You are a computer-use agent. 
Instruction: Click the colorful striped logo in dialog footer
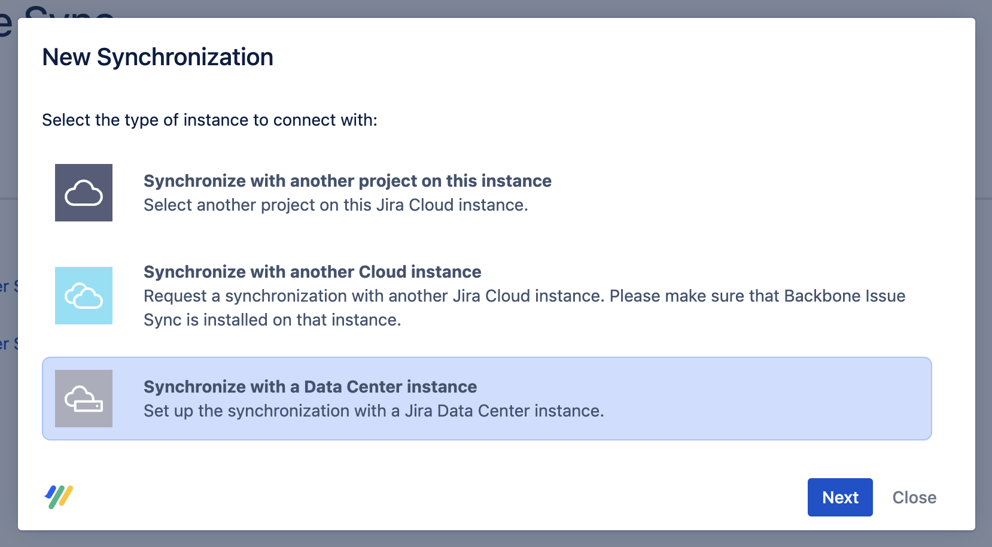(59, 497)
